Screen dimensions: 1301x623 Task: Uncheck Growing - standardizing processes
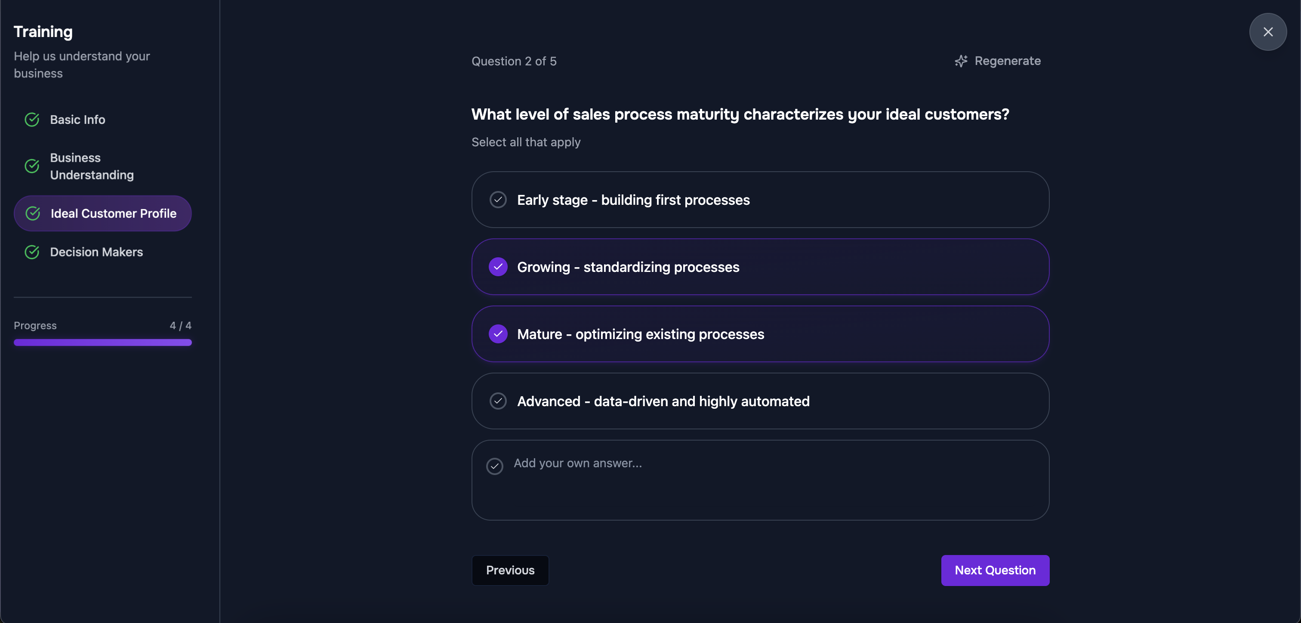498,267
